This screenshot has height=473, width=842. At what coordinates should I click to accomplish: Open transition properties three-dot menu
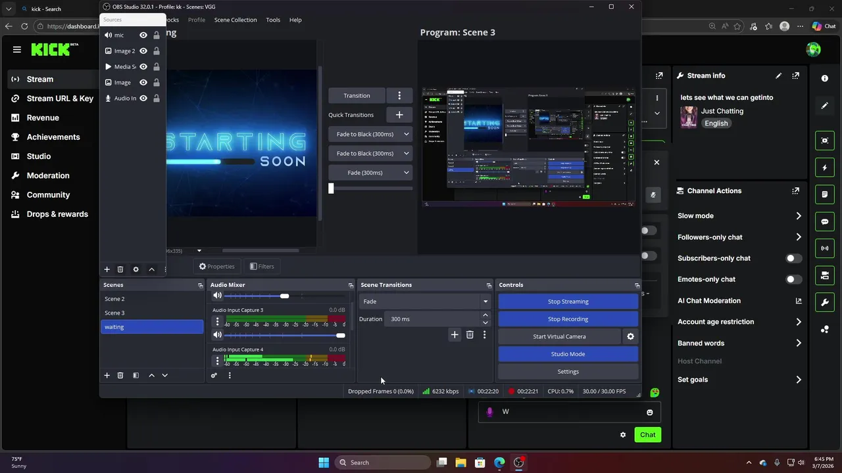tap(484, 335)
